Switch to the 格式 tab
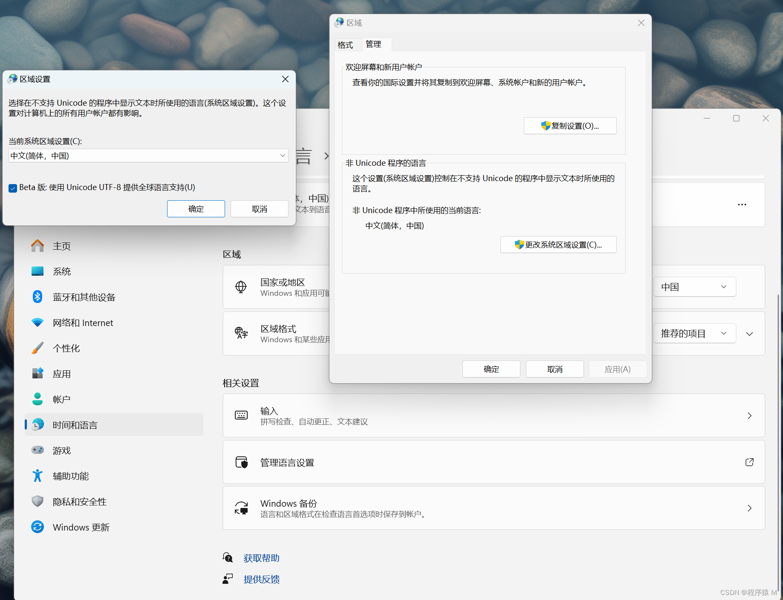This screenshot has width=783, height=600. click(346, 44)
